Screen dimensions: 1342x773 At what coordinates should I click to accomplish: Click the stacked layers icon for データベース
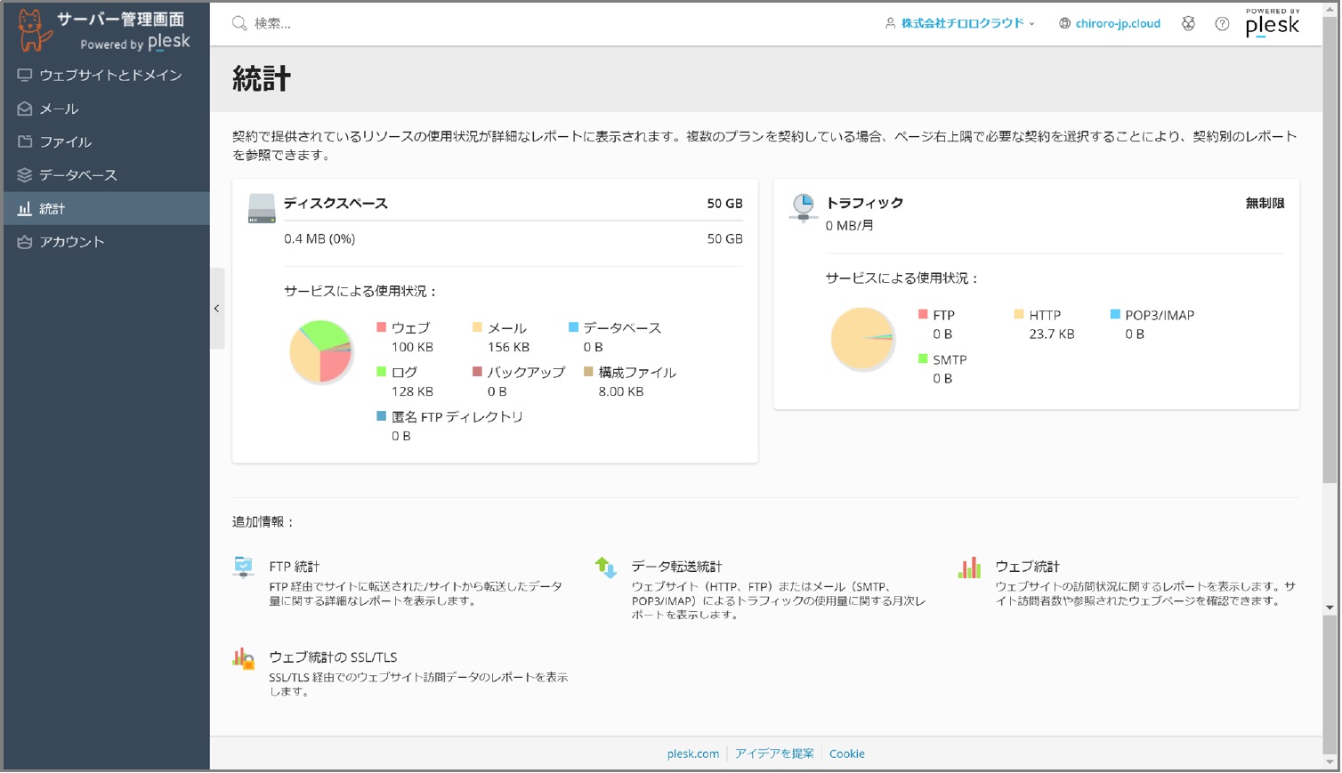point(25,175)
